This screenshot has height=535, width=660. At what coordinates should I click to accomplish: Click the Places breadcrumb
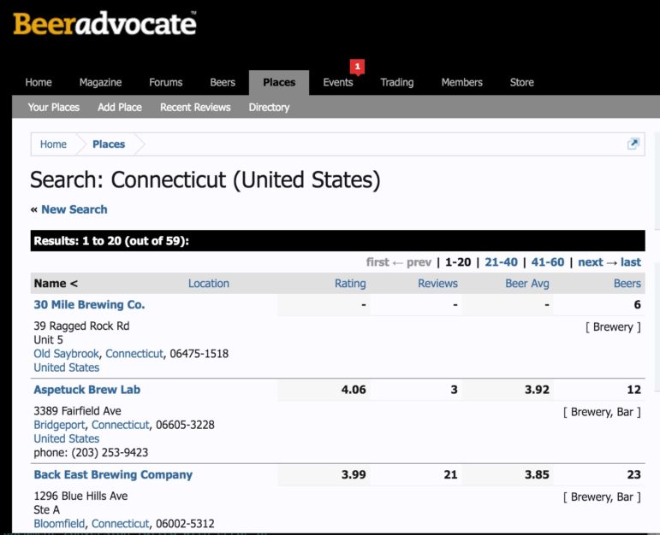[x=109, y=144]
